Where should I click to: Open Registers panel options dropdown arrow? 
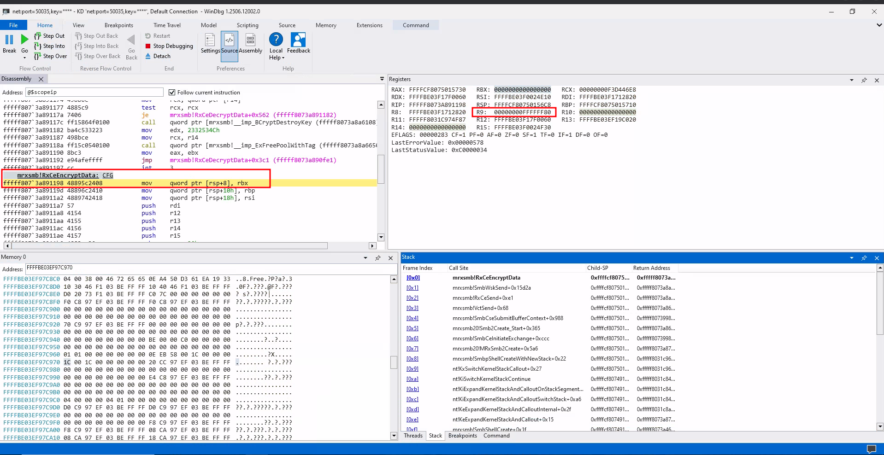851,80
